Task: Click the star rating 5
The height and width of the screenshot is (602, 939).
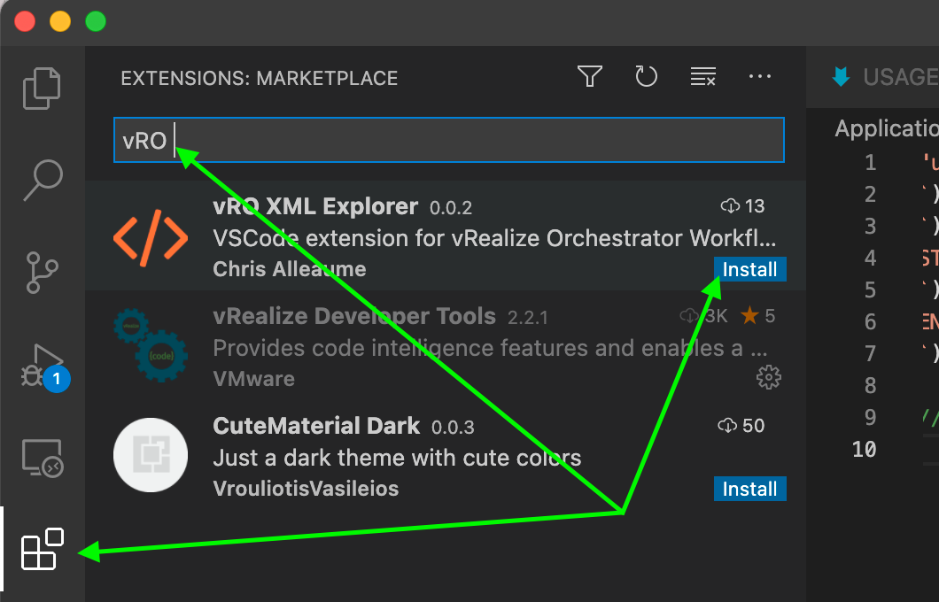Action: [758, 316]
